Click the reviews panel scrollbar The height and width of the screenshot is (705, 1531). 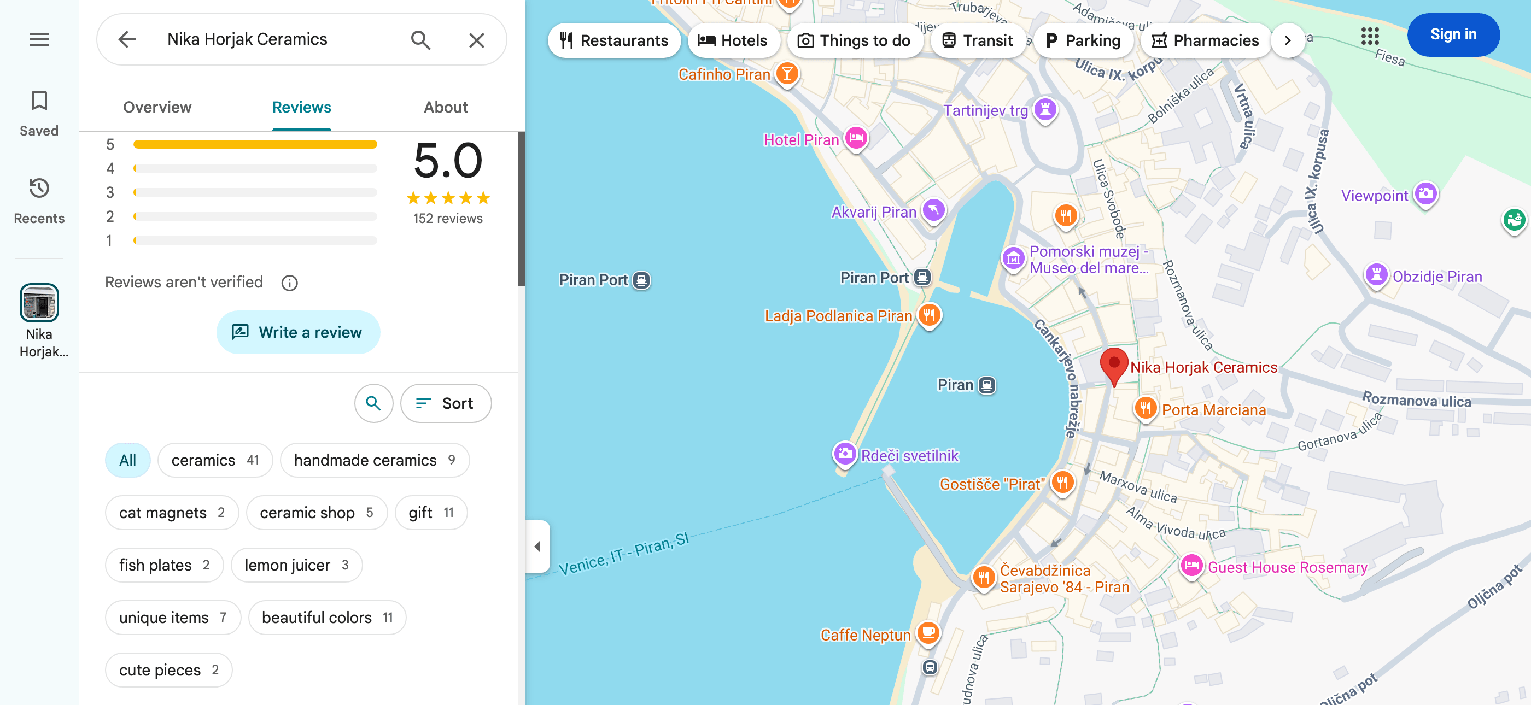[521, 209]
